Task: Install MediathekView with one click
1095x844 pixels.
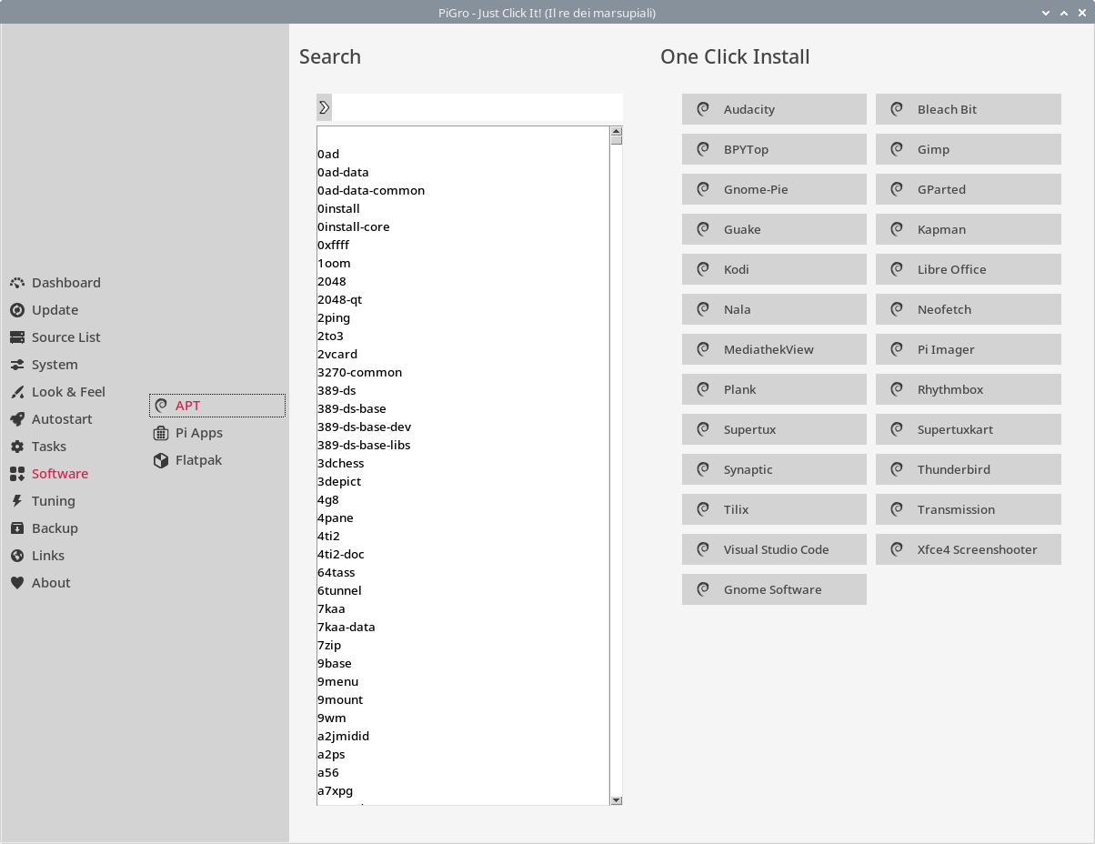Action: pos(774,349)
